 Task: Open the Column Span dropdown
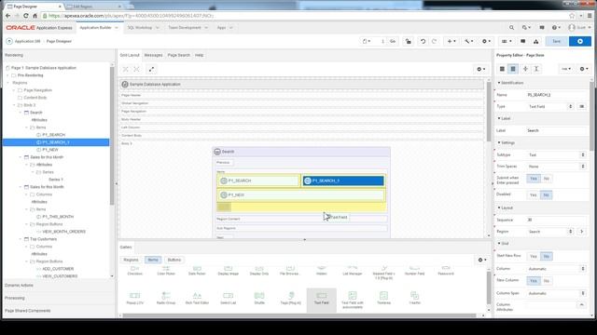(556, 293)
